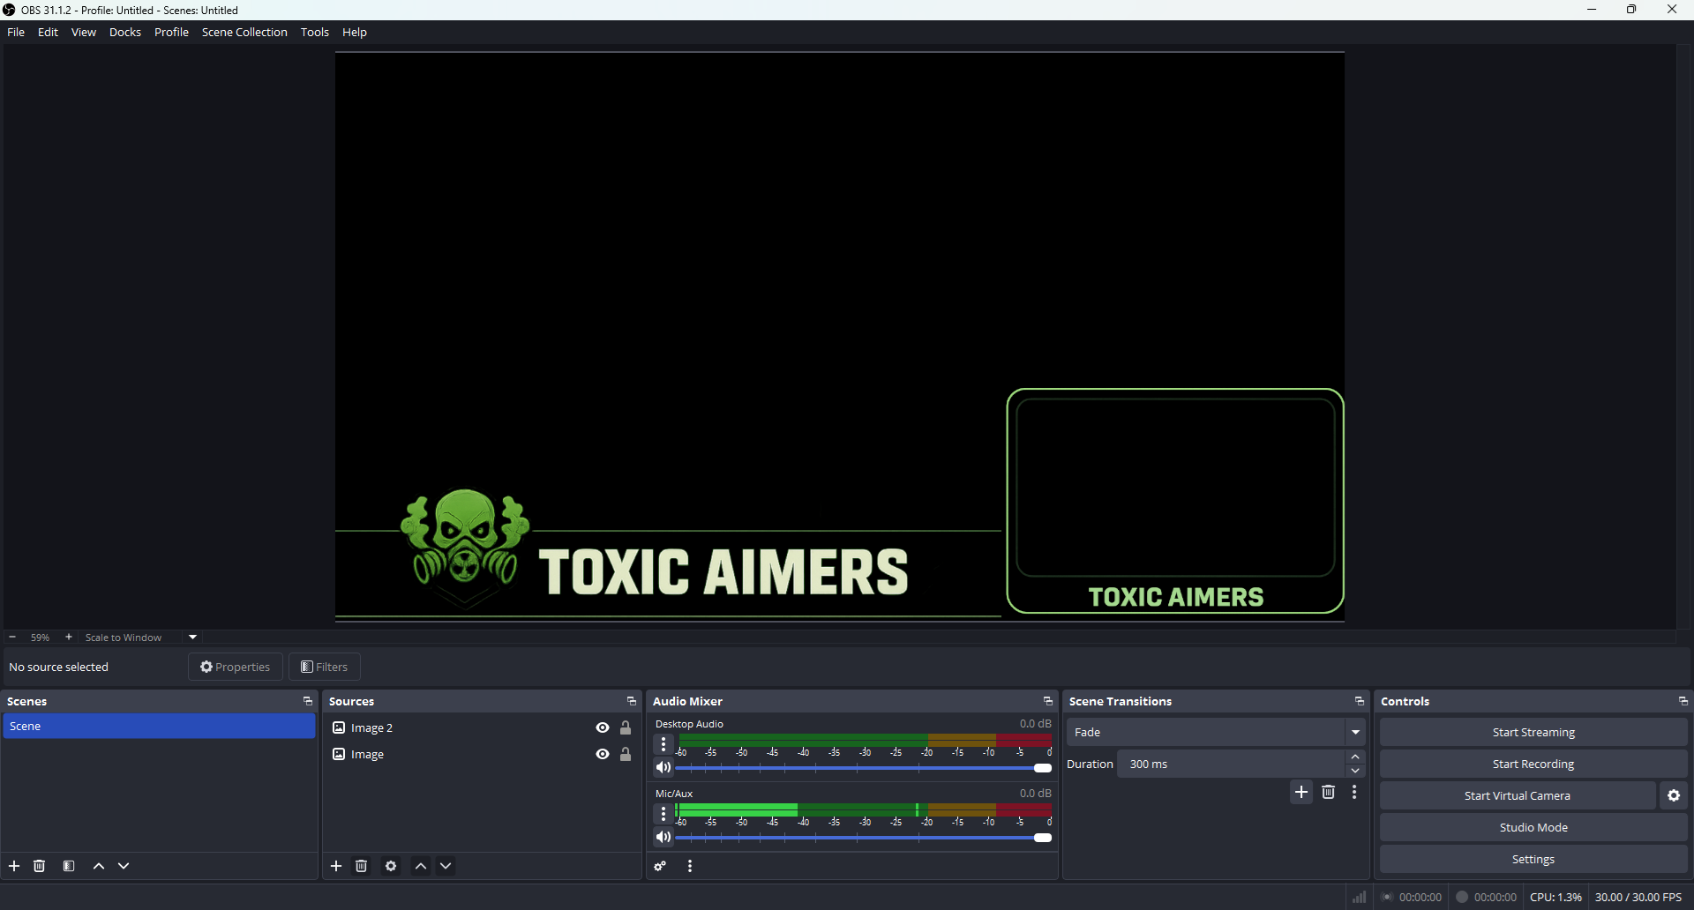Delete the scene transition with trash icon

point(1328,792)
